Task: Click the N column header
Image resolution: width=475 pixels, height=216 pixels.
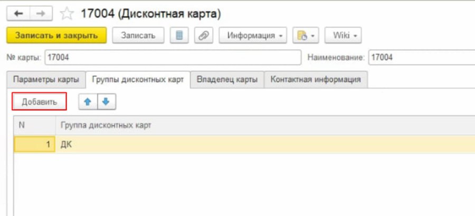Action: point(34,125)
